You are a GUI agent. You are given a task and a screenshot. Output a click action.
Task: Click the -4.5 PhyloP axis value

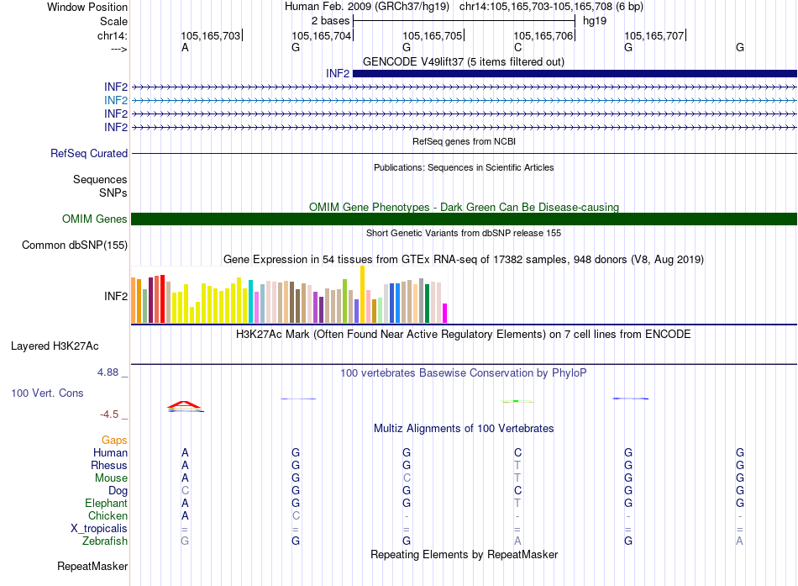point(109,414)
